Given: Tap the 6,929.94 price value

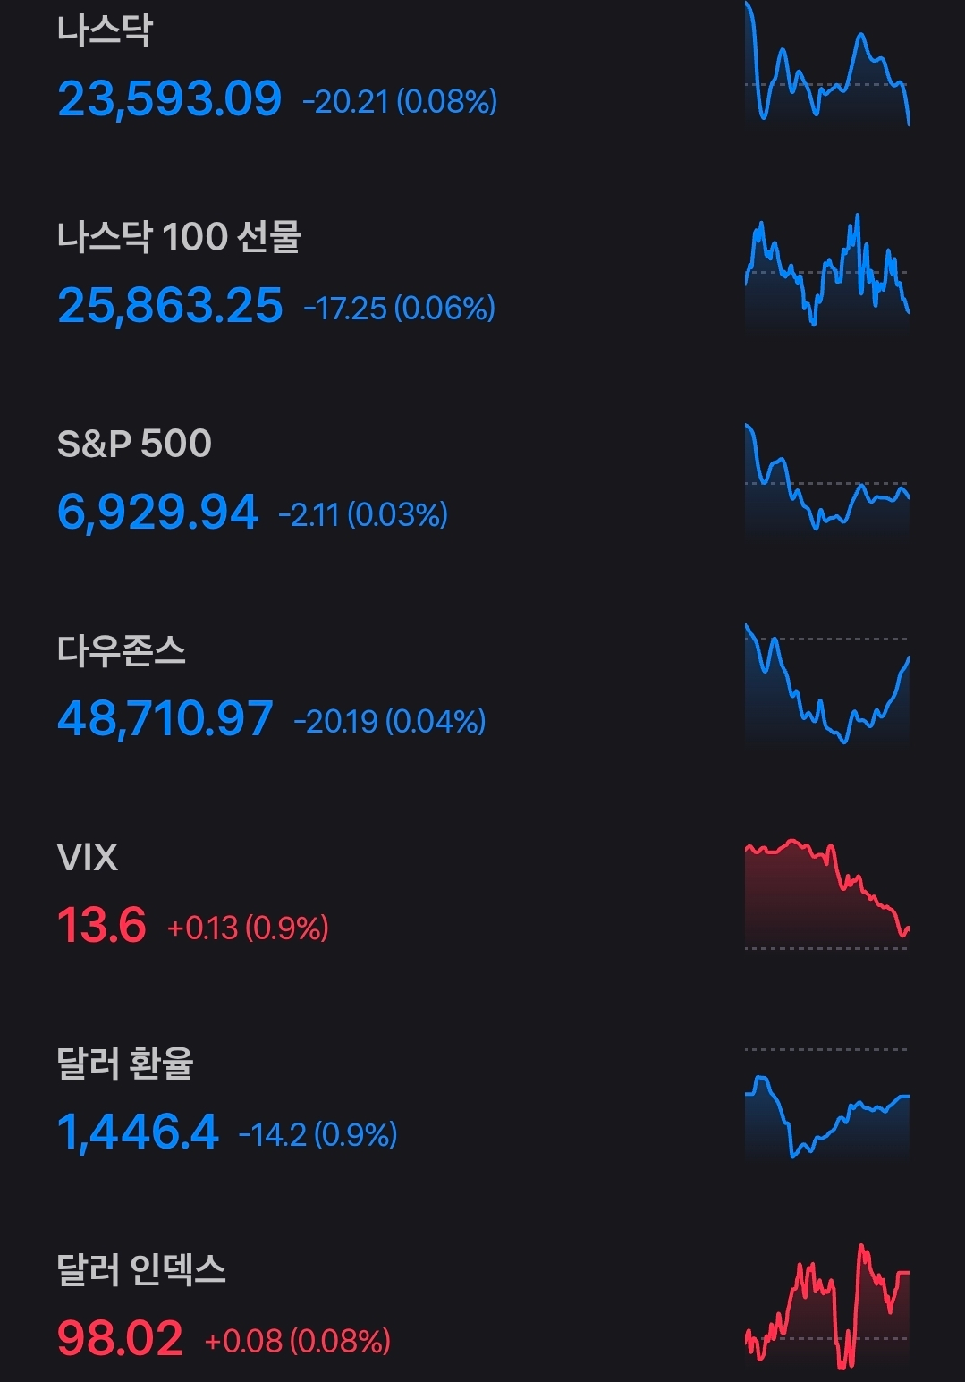Looking at the screenshot, I should tap(157, 513).
